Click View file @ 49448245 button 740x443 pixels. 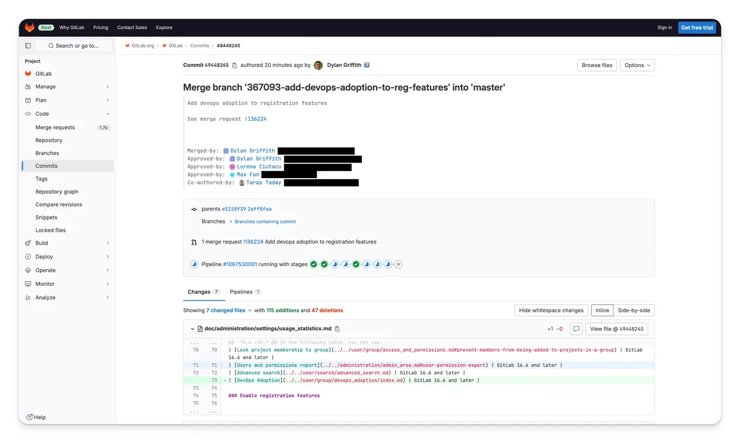click(x=617, y=328)
